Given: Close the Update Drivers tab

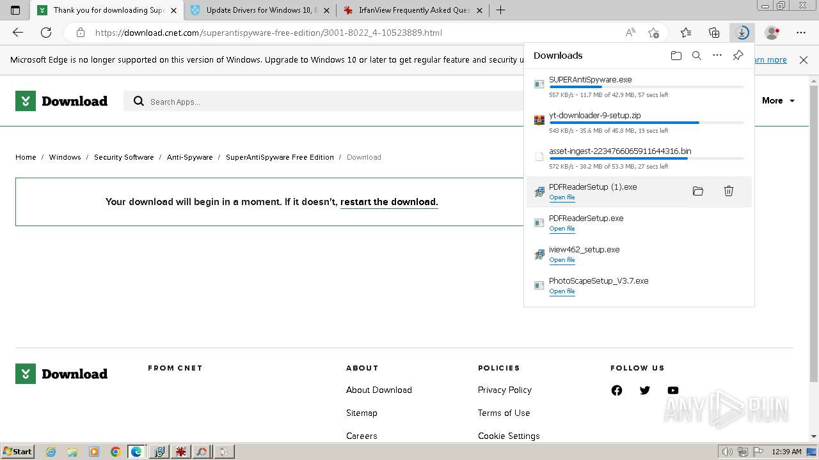Looking at the screenshot, I should coord(326,10).
